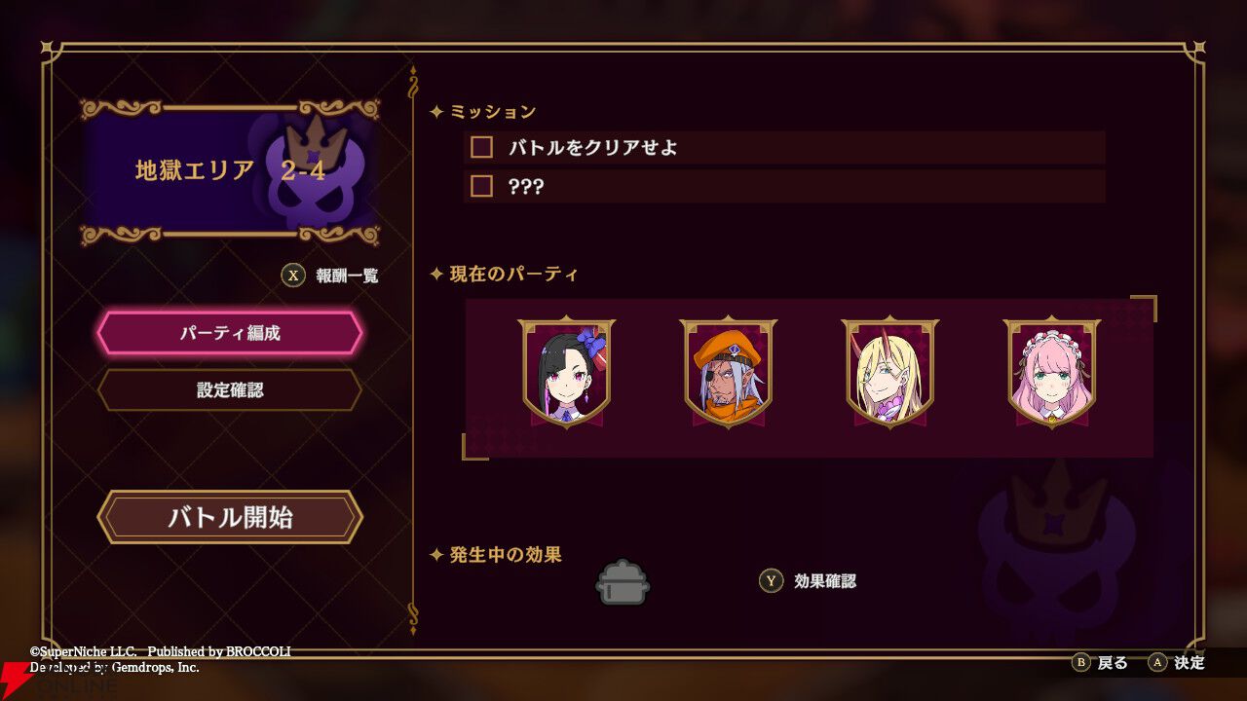
Task: Click the A button icon beside 決定
Action: [x=1157, y=663]
